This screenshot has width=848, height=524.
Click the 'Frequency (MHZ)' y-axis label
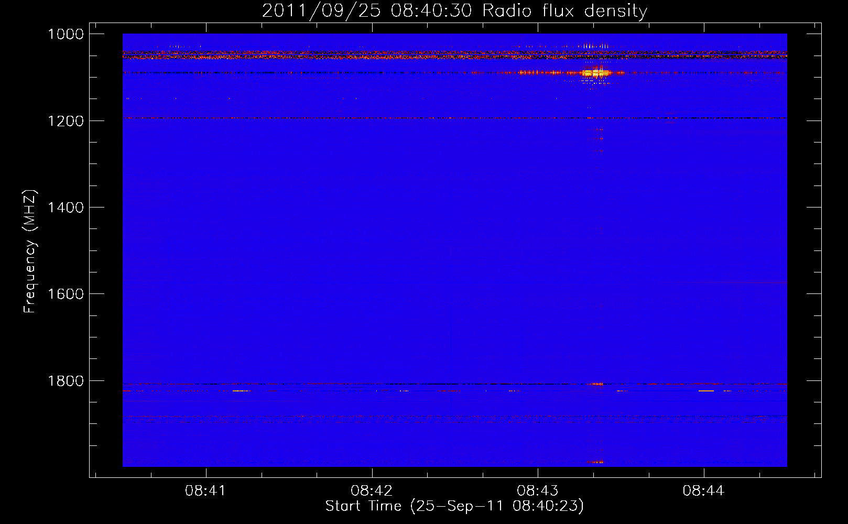point(30,252)
